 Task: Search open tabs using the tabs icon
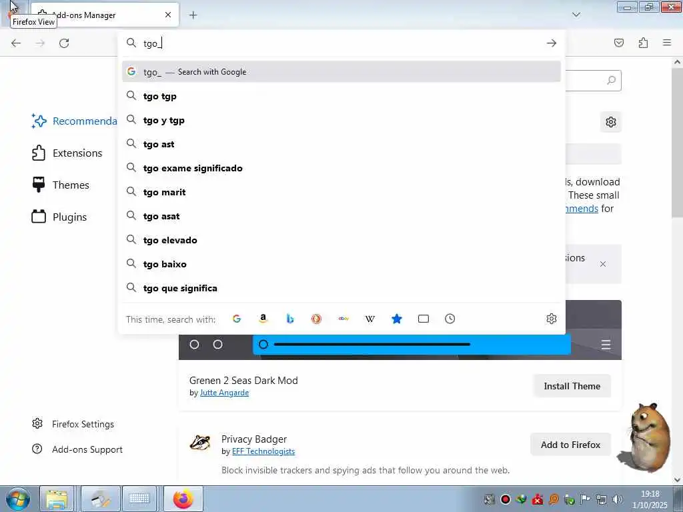coord(424,319)
